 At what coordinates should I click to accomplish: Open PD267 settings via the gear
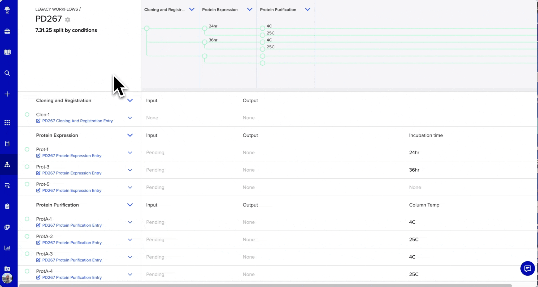68,20
